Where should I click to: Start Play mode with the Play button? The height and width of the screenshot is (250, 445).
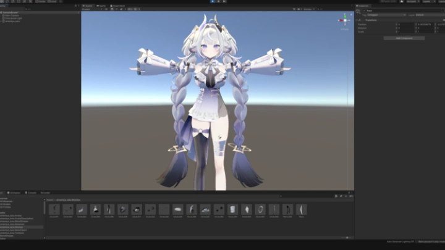(x=213, y=1)
